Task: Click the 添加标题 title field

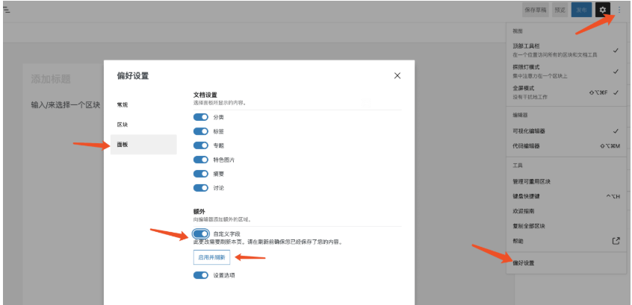Action: 51,79
